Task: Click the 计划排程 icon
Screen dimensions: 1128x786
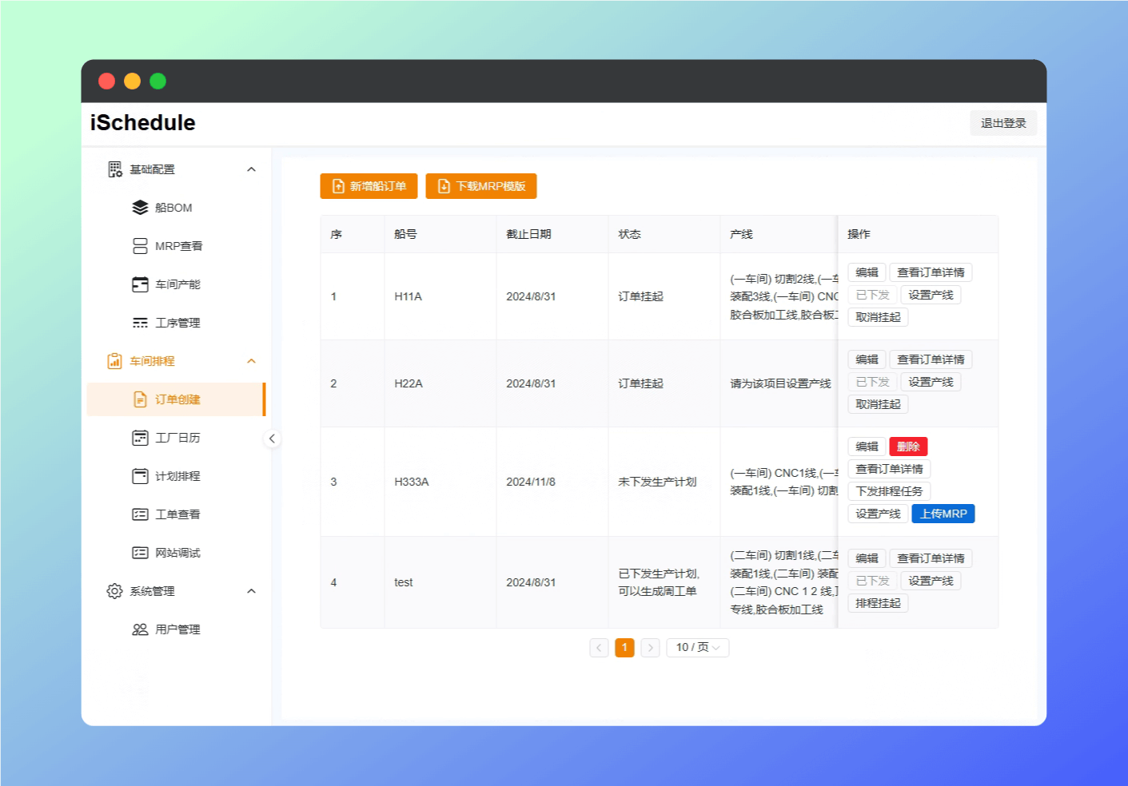Action: (140, 476)
